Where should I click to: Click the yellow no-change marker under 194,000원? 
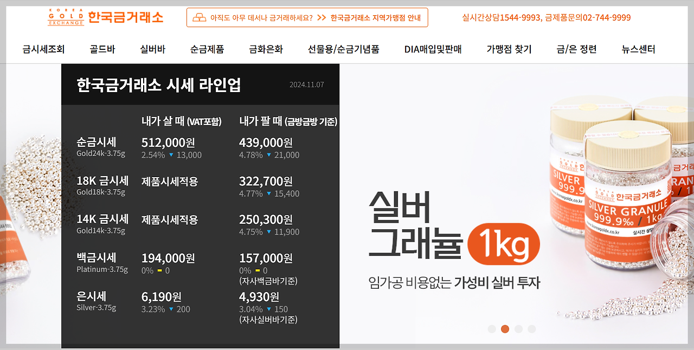tap(159, 270)
